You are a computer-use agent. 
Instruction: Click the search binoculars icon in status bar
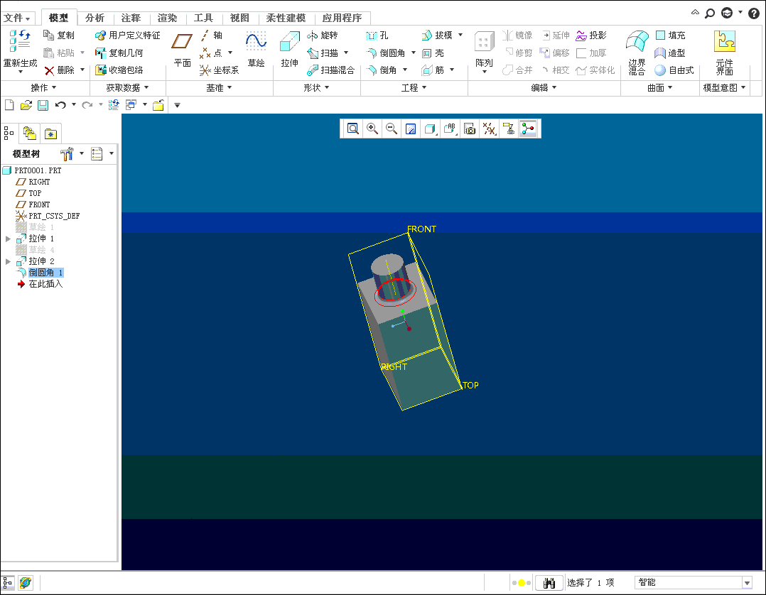[549, 583]
